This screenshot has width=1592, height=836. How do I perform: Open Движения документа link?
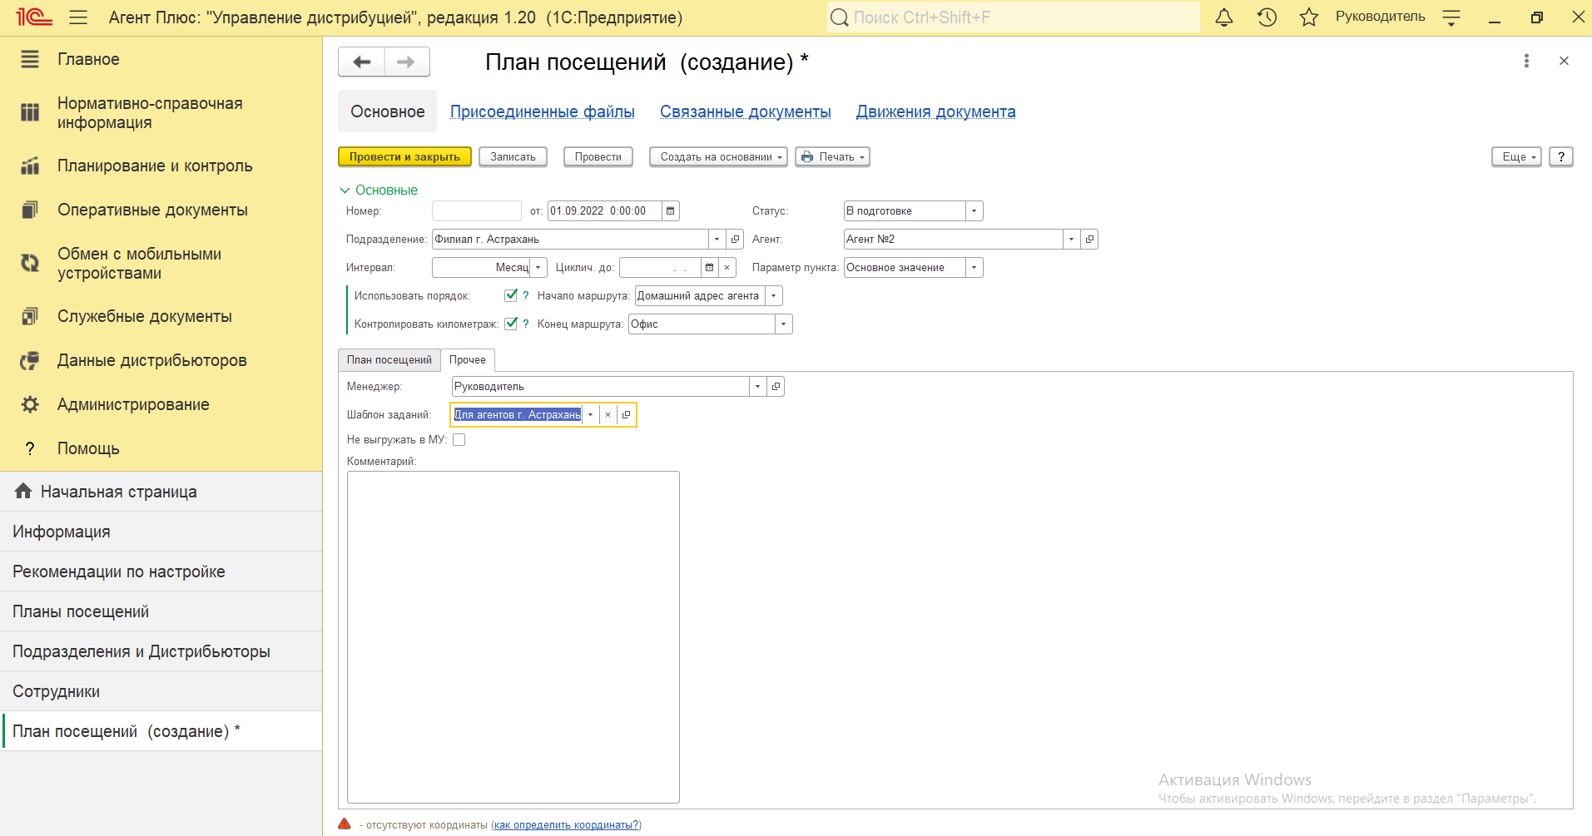pos(936,111)
